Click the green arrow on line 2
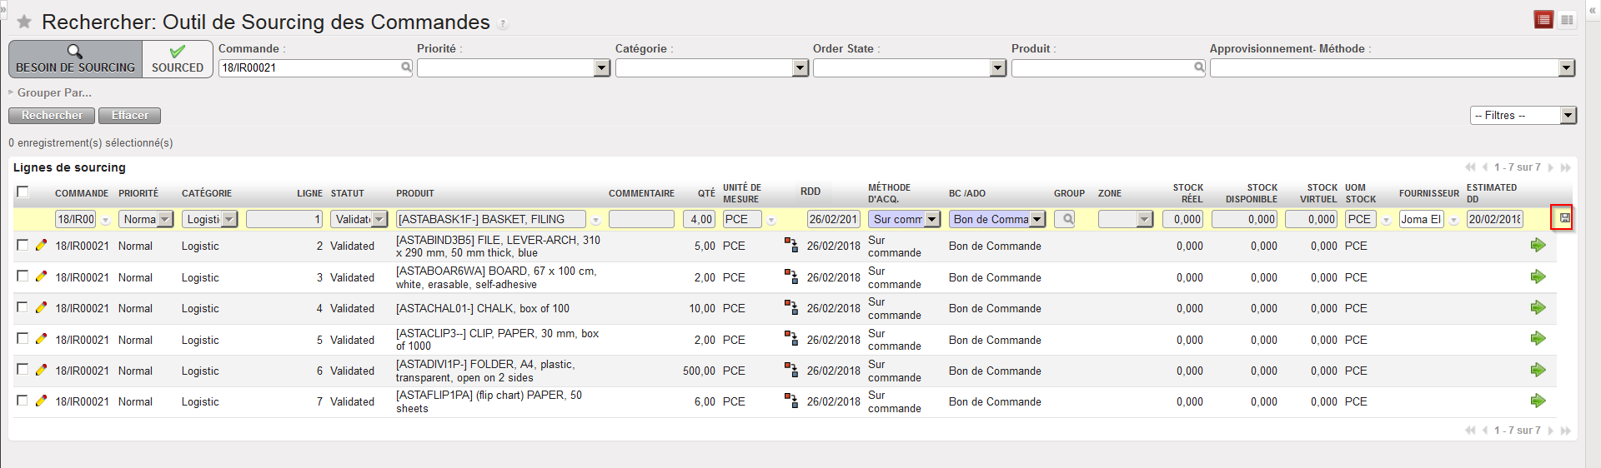This screenshot has height=468, width=1601. coord(1538,246)
